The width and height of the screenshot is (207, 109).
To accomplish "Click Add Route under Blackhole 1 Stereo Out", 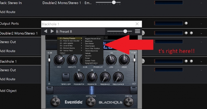I will pos(8,79).
